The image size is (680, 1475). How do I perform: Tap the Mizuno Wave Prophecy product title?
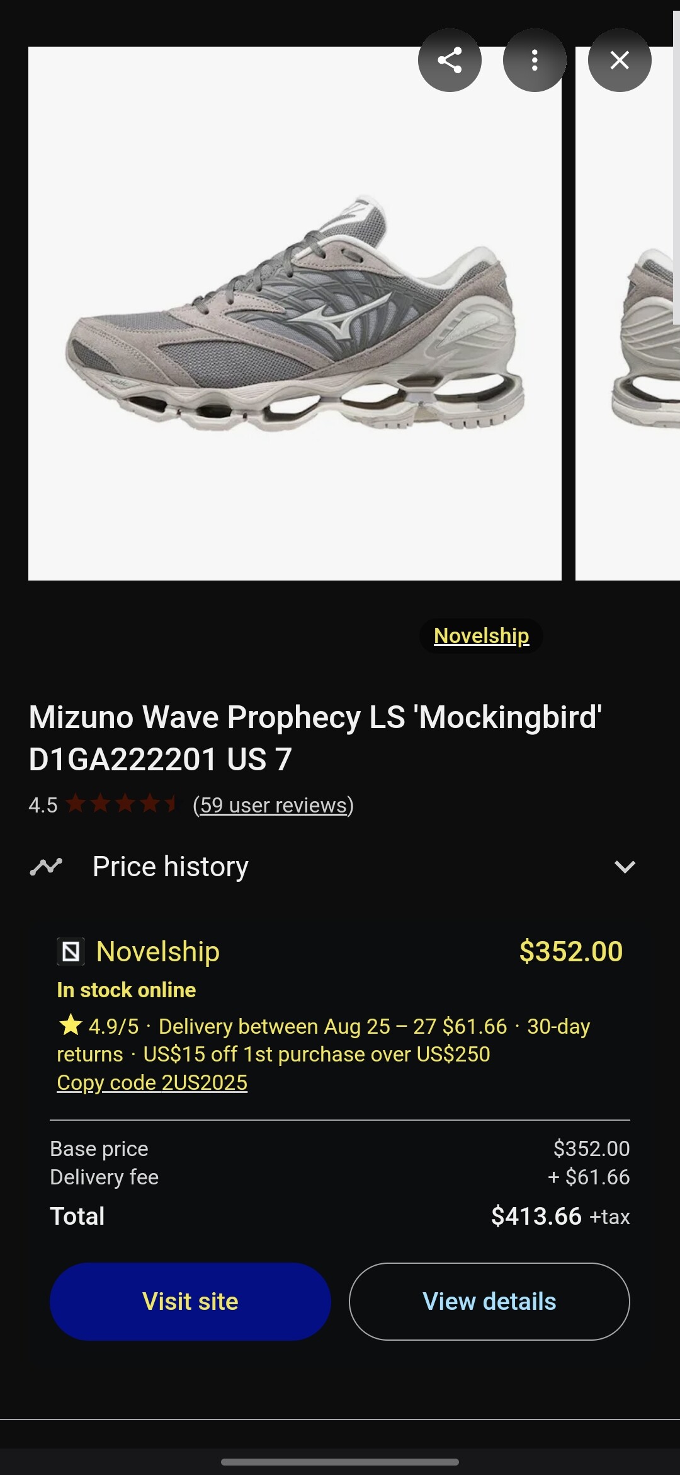pos(315,737)
